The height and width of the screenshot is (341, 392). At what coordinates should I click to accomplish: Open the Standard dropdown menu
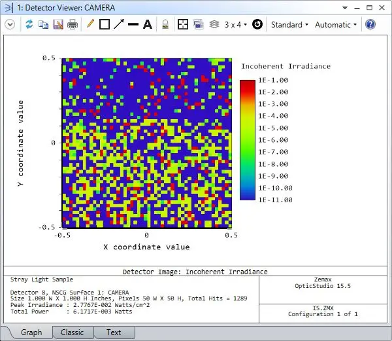tap(289, 24)
